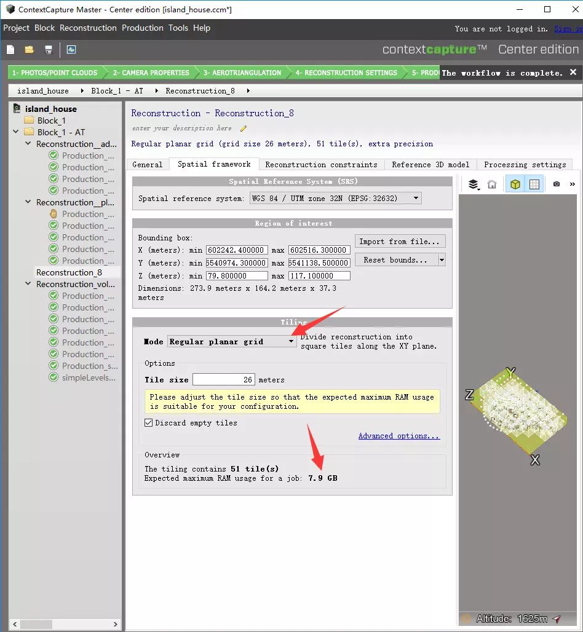
Task: Click the Block_1 folder icon
Action: 29,120
